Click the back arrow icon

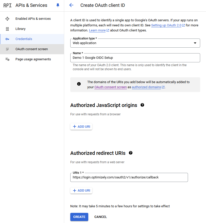pos(71,5)
